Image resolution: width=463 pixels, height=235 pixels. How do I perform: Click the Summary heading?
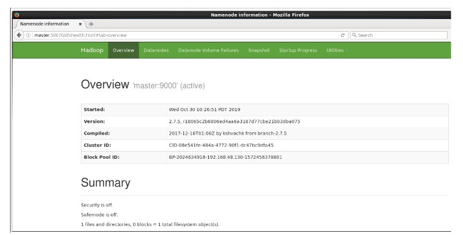pos(106,182)
